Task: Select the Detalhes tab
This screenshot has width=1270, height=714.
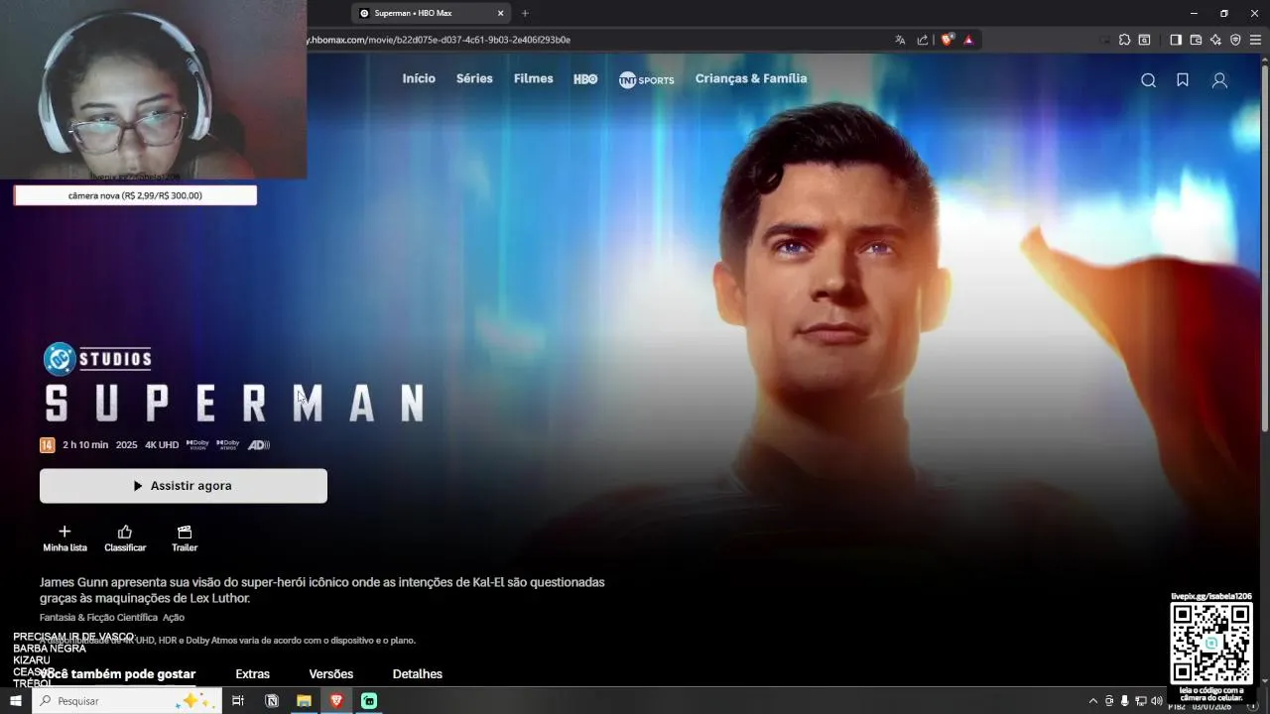Action: click(x=418, y=674)
